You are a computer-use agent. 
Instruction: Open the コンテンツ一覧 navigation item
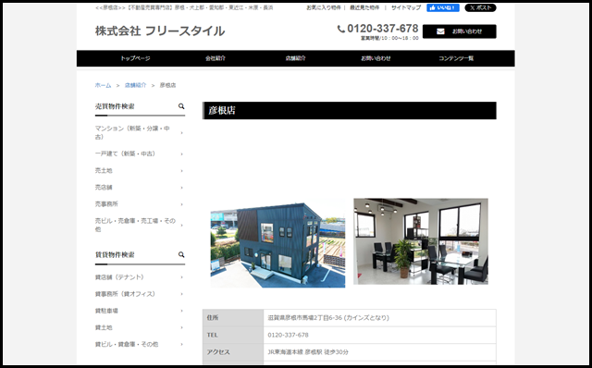pyautogui.click(x=456, y=58)
